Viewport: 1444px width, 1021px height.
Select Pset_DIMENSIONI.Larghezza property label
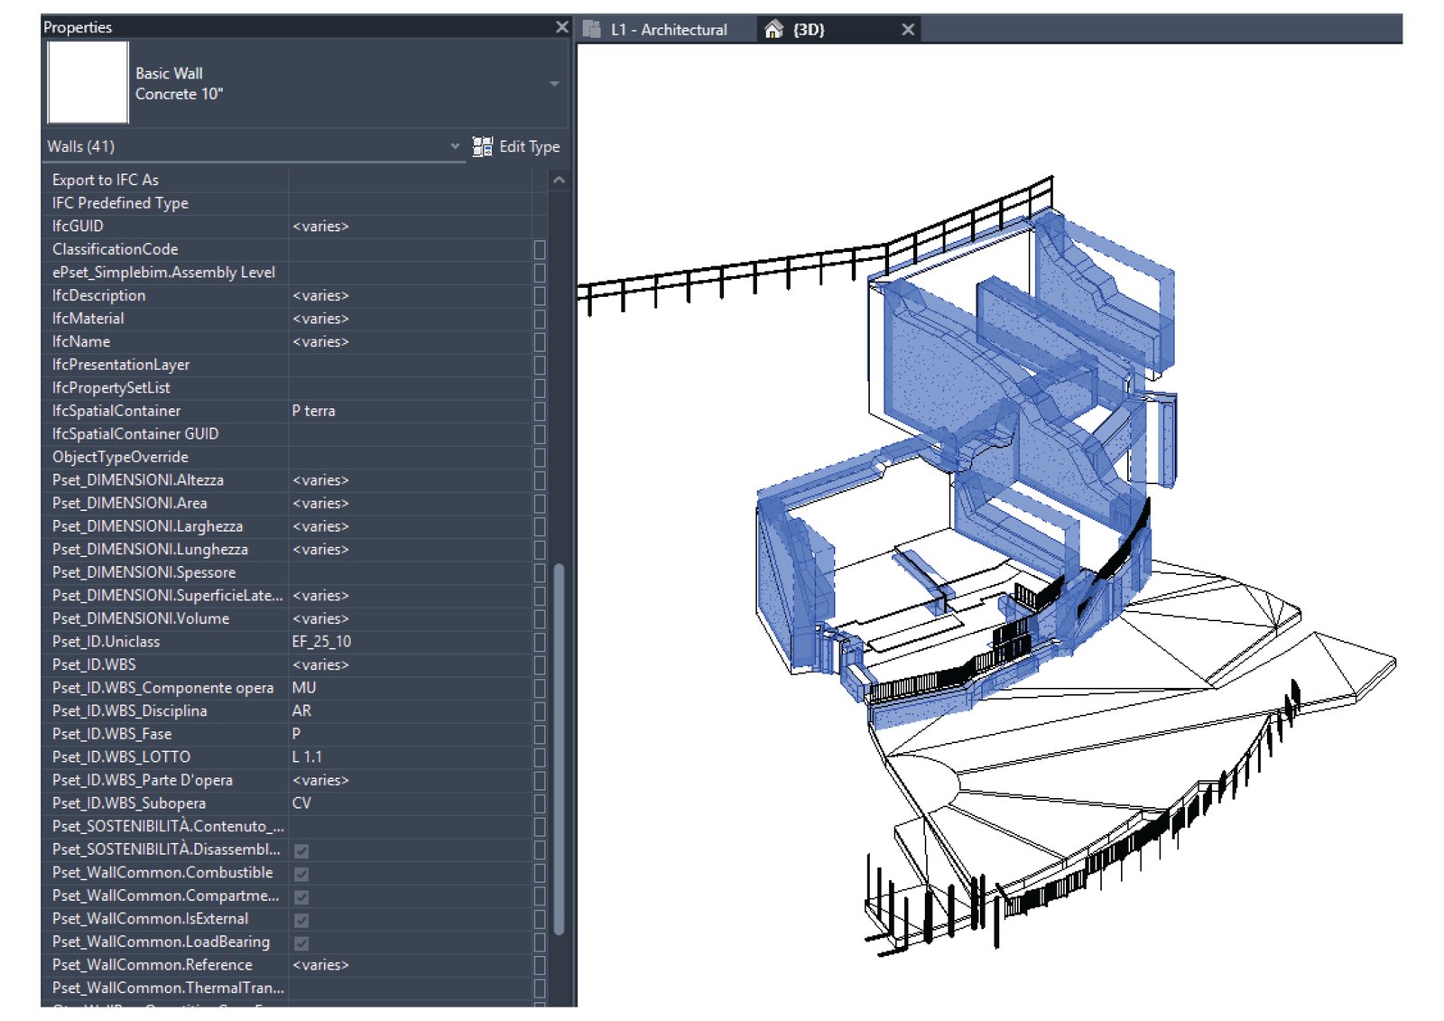pos(147,526)
